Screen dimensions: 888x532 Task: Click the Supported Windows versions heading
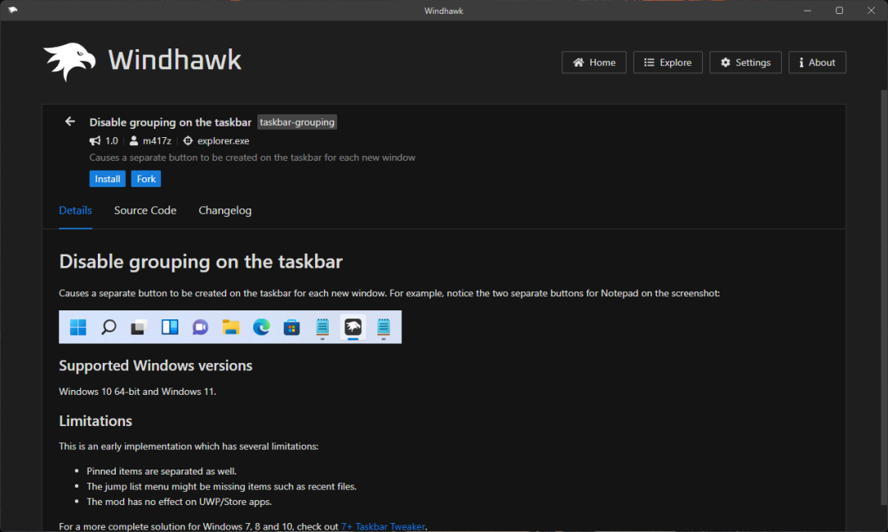coord(155,366)
